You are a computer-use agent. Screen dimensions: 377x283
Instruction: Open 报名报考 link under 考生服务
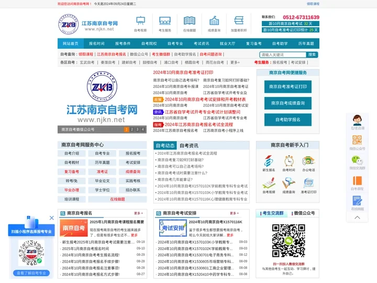click(280, 62)
